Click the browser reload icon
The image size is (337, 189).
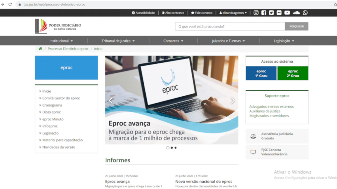[10, 4]
